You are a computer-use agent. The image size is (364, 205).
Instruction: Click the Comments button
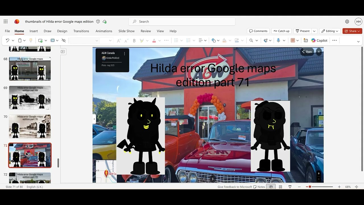coord(258,31)
